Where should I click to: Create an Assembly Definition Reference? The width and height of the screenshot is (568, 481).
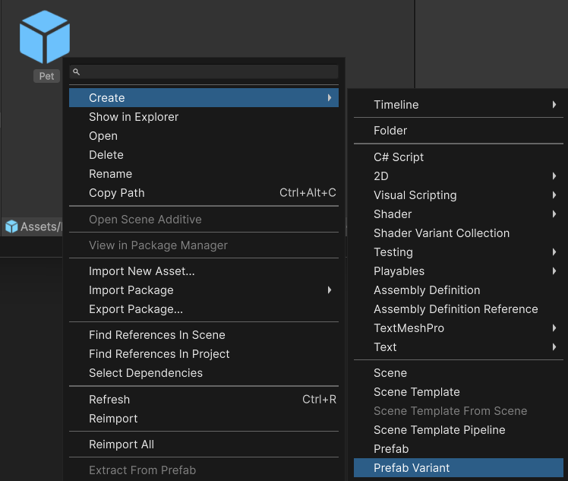[458, 309]
